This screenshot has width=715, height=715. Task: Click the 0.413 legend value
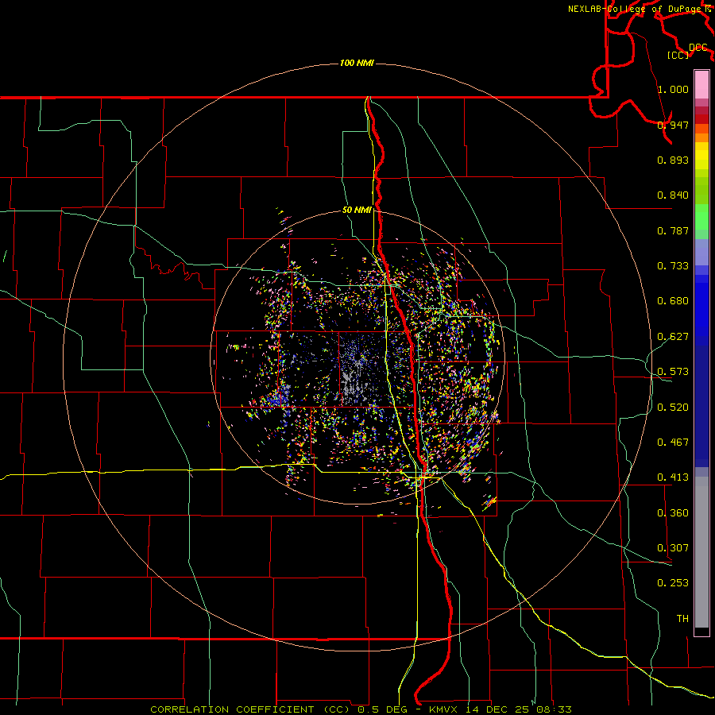coord(673,477)
